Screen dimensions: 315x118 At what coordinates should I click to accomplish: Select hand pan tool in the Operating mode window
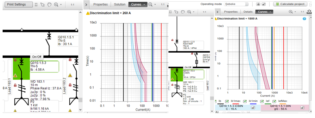tap(183, 12)
